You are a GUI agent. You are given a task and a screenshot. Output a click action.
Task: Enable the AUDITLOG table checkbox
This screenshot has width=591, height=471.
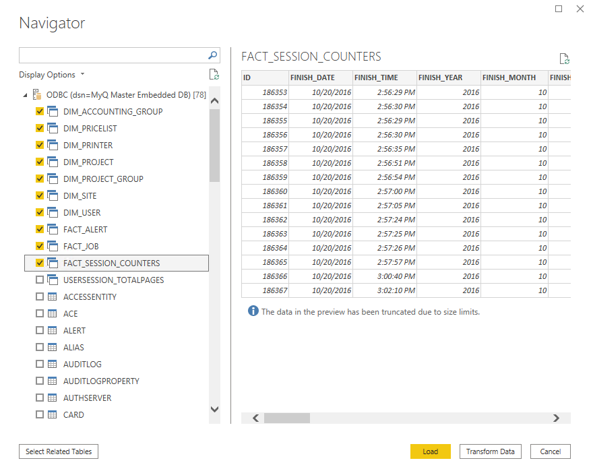[40, 365]
